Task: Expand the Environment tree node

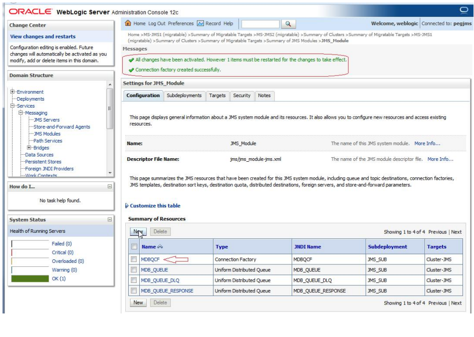Action: pyautogui.click(x=13, y=92)
